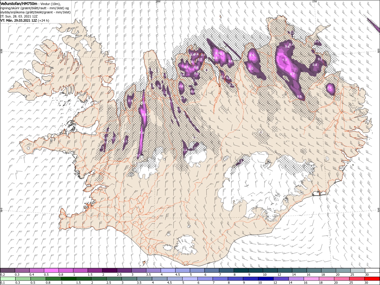
Task: Click the '(+24 h)' forecast offset text
Action: (43, 20)
